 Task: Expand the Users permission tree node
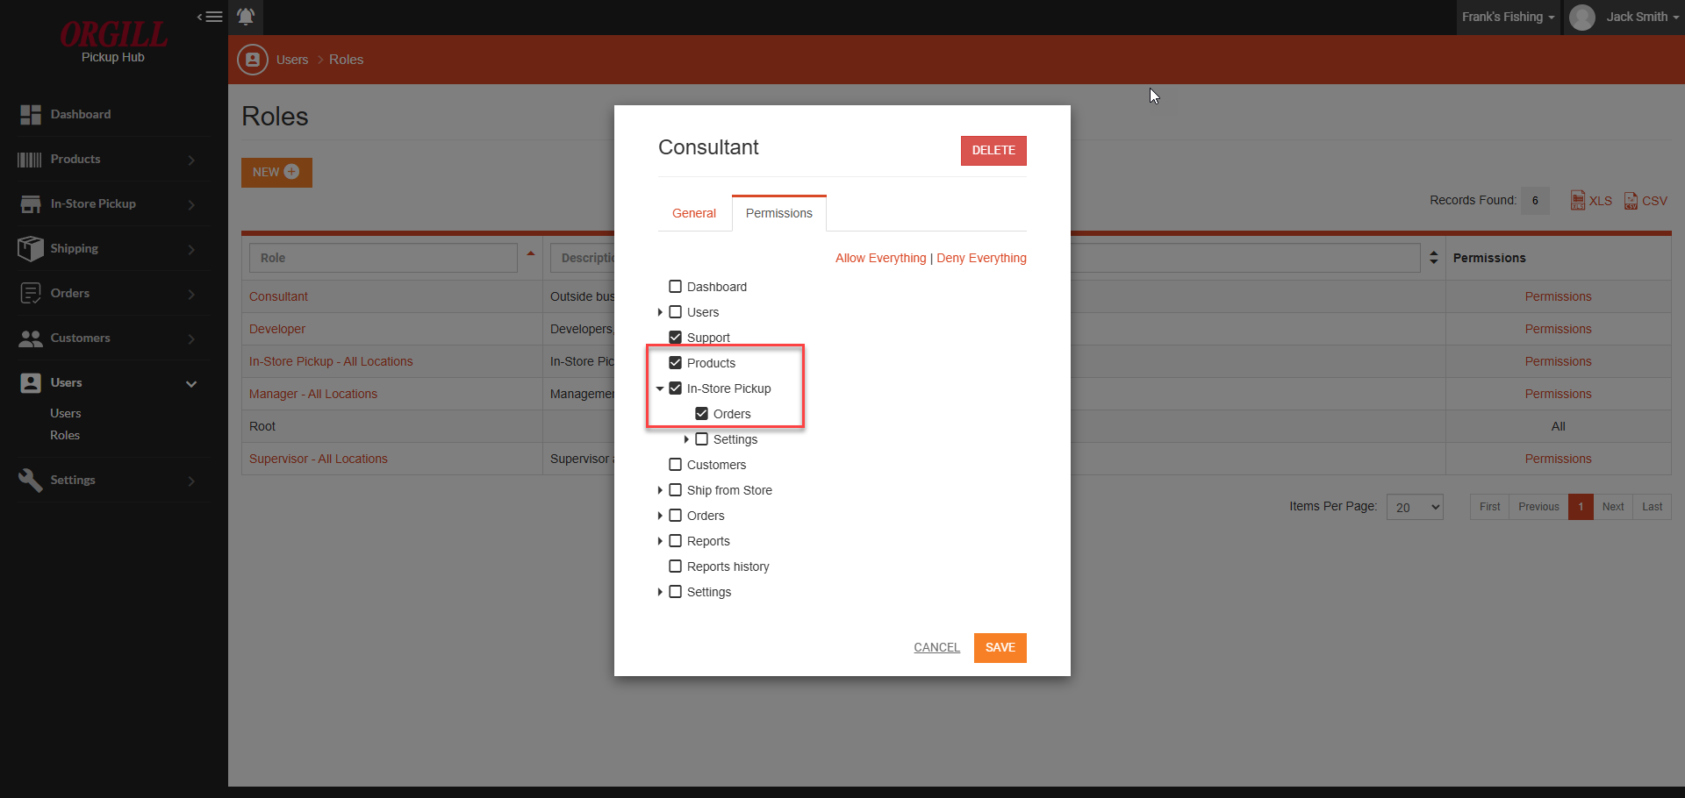pos(660,312)
